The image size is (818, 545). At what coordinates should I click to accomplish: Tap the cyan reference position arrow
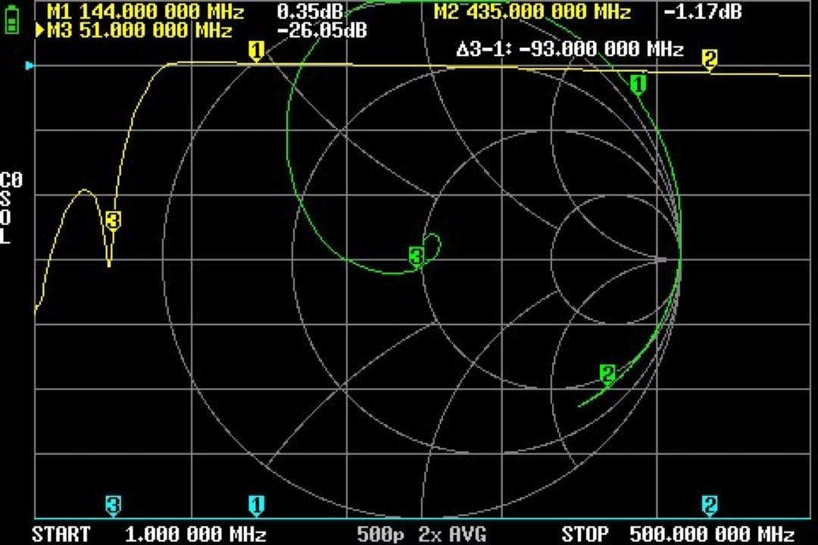[x=30, y=66]
